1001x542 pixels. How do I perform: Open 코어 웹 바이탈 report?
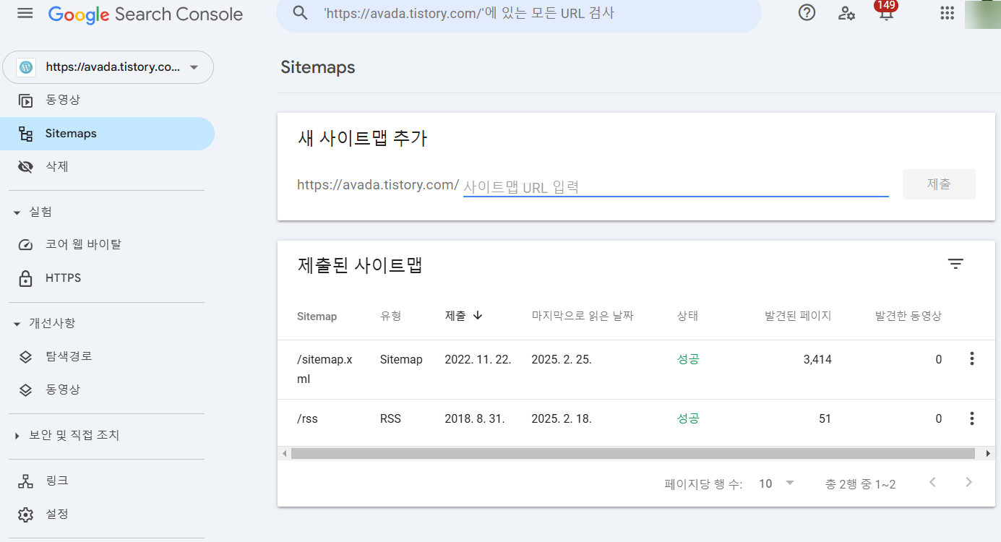click(108, 245)
